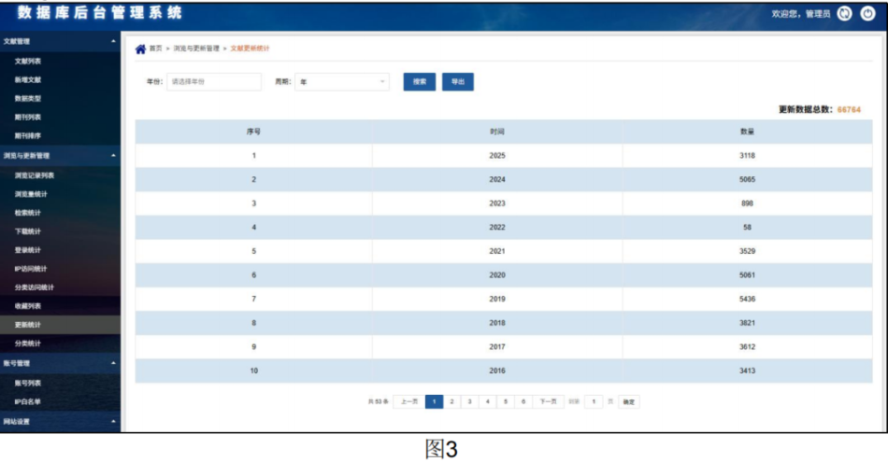Screen dimensions: 888x462
Task: Click the 2020 time cell
Action: pos(497,275)
